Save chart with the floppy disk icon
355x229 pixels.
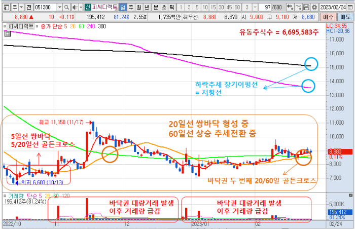click(306, 8)
